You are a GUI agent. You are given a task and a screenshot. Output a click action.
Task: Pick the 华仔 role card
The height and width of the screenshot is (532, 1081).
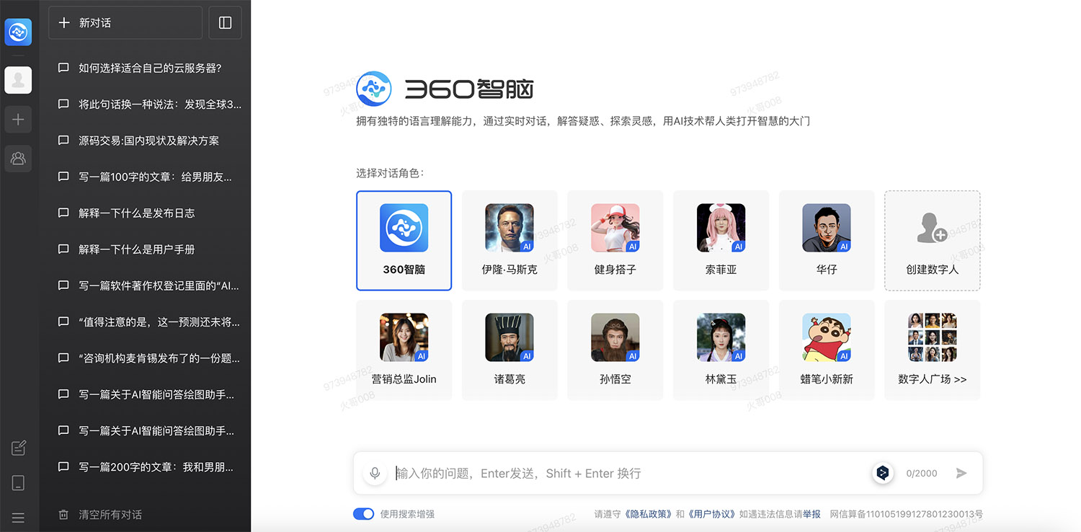click(x=827, y=241)
